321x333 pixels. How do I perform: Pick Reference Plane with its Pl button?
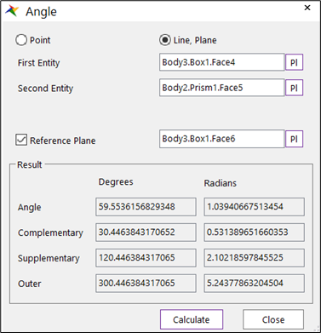click(x=294, y=139)
